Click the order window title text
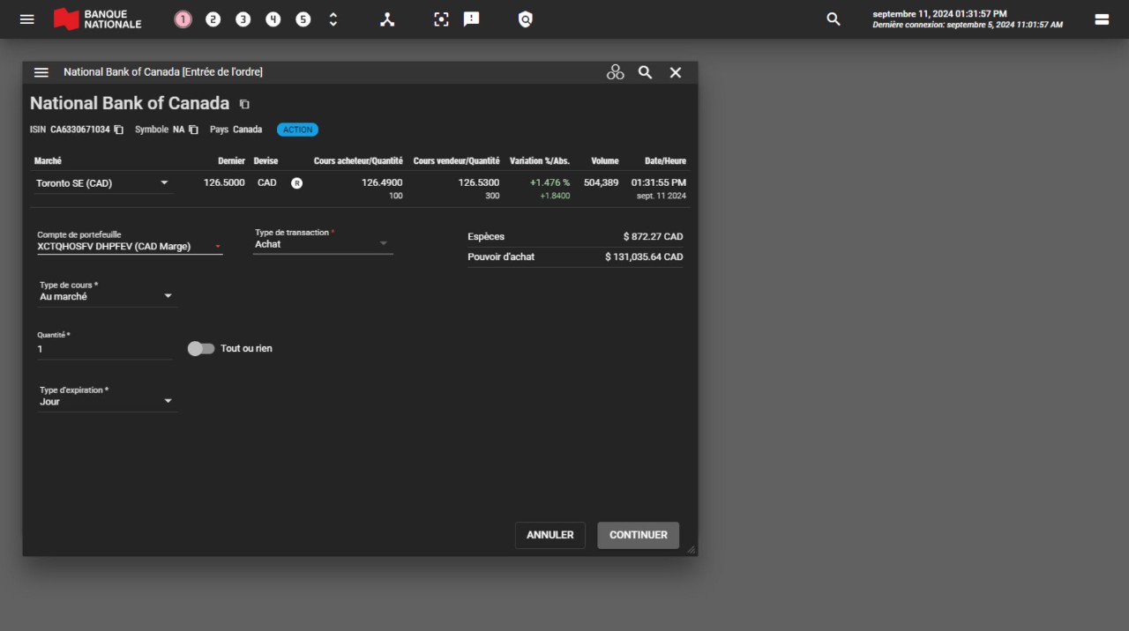This screenshot has width=1129, height=631. 163,72
